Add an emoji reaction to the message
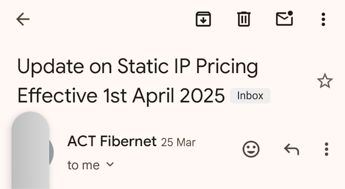 [251, 149]
